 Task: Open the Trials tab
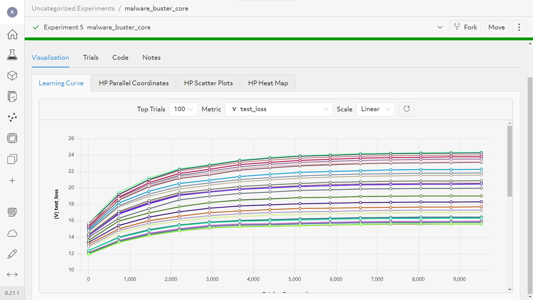coord(90,57)
